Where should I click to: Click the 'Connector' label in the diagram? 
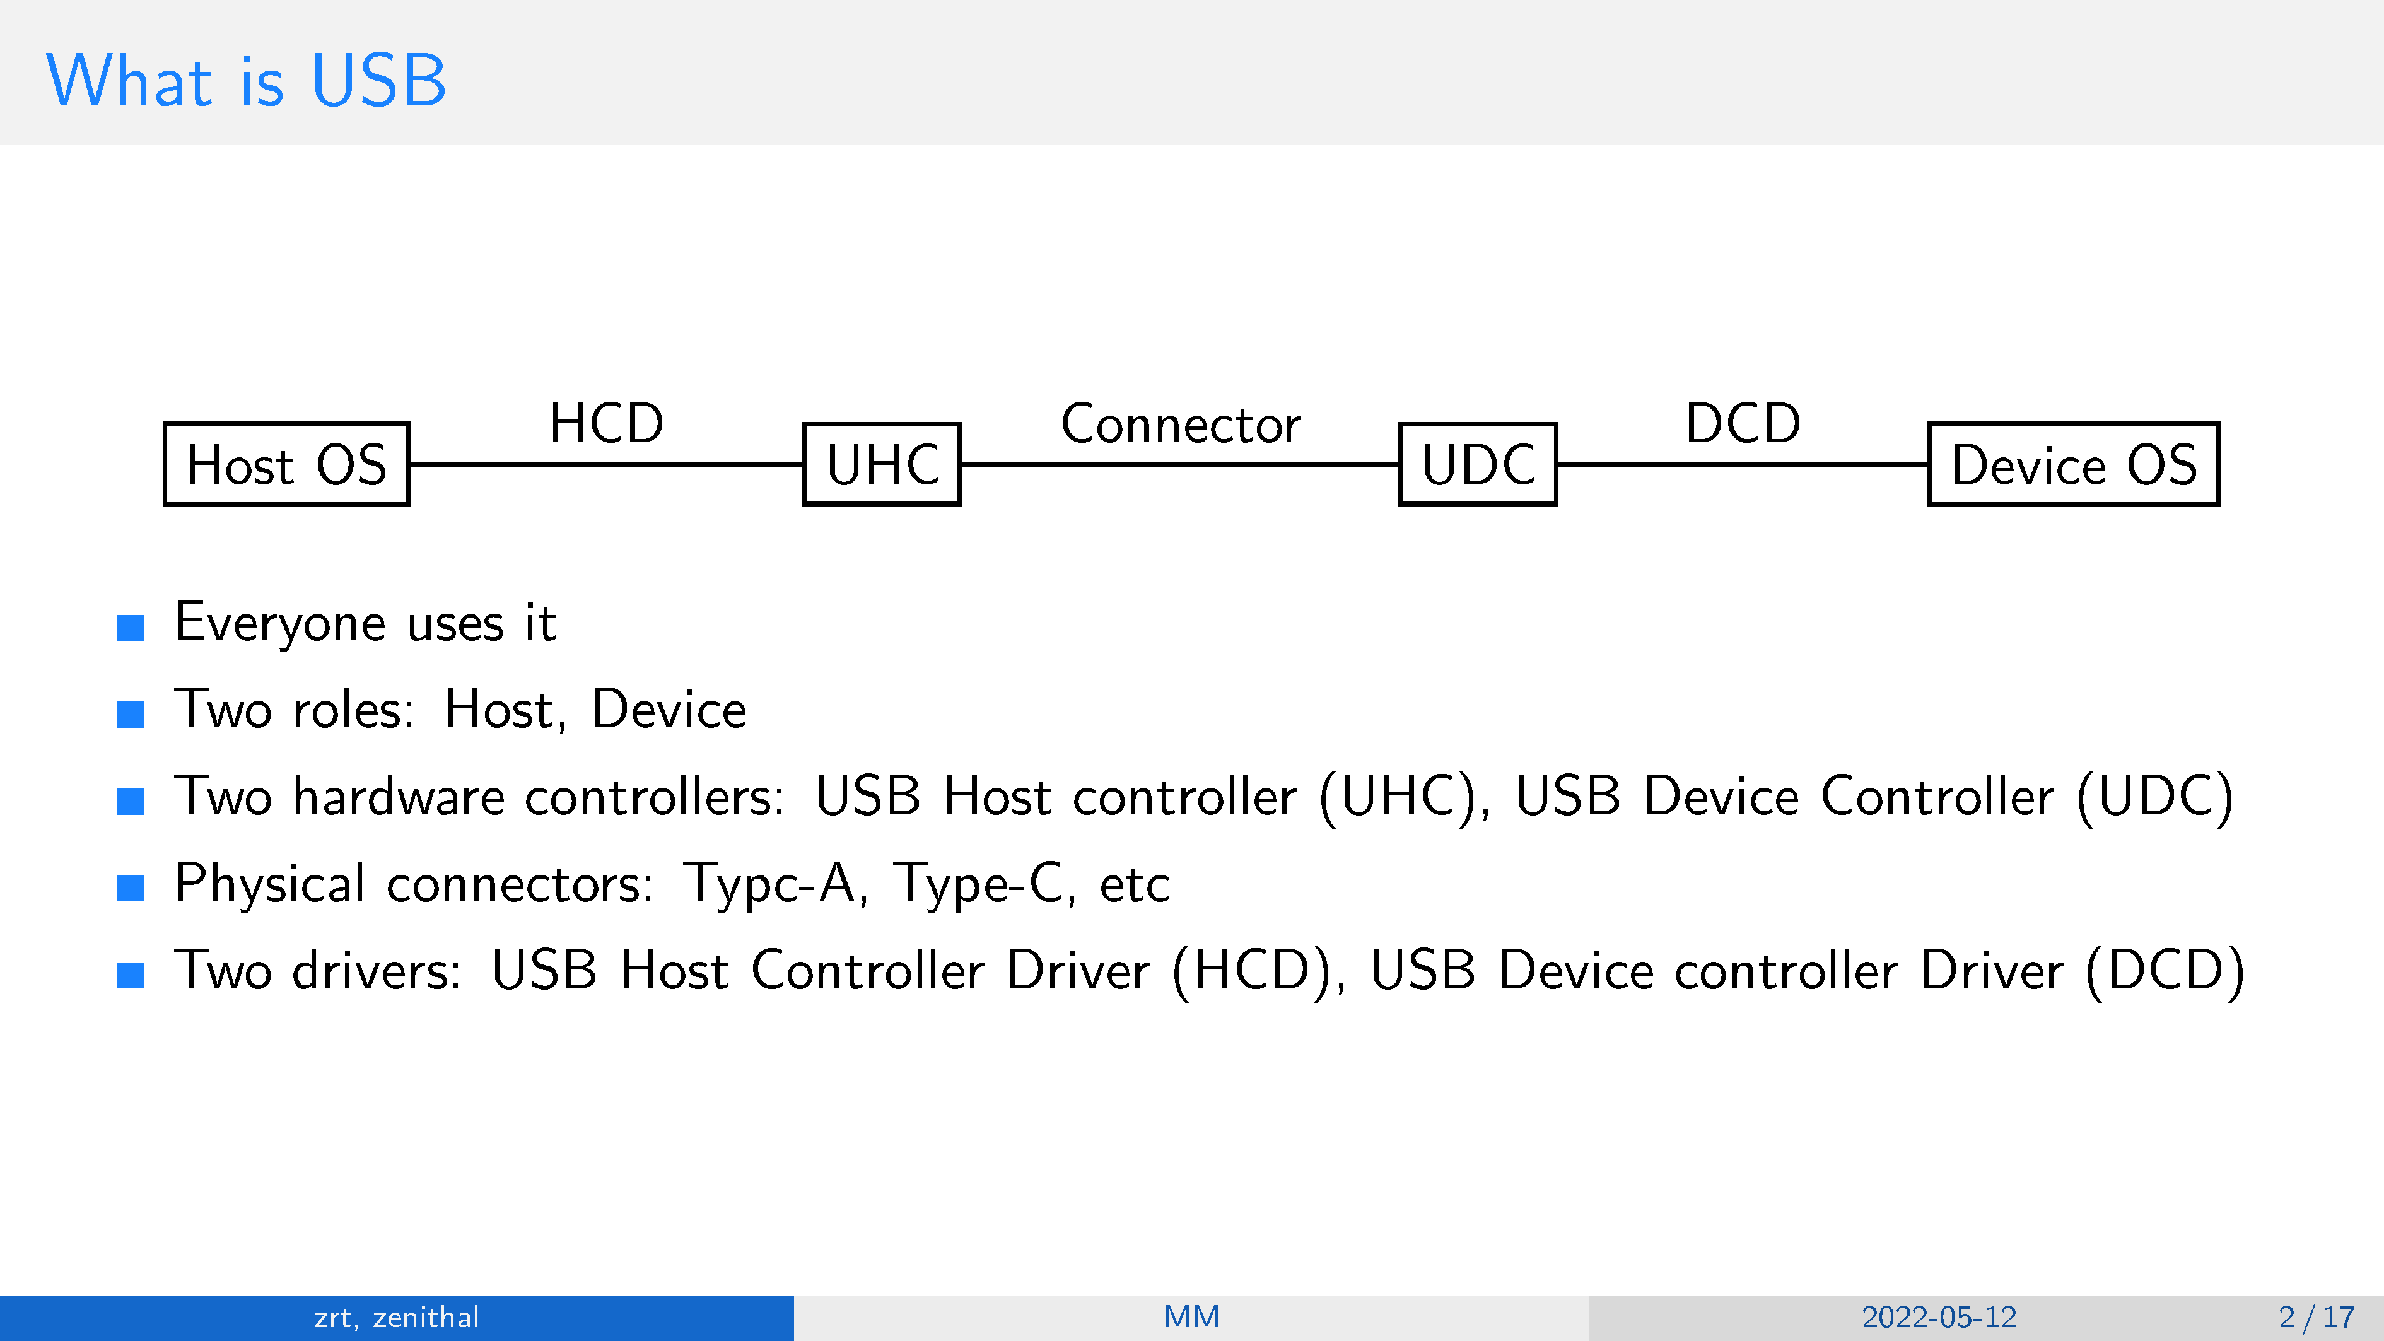tap(1180, 424)
